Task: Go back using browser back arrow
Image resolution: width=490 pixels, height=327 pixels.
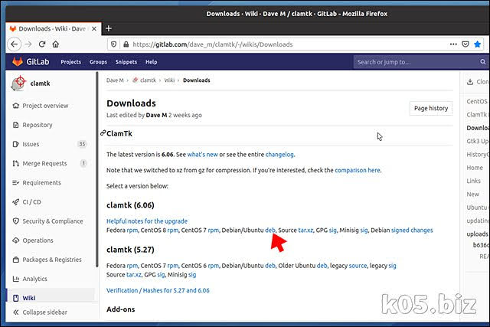Action: point(14,44)
